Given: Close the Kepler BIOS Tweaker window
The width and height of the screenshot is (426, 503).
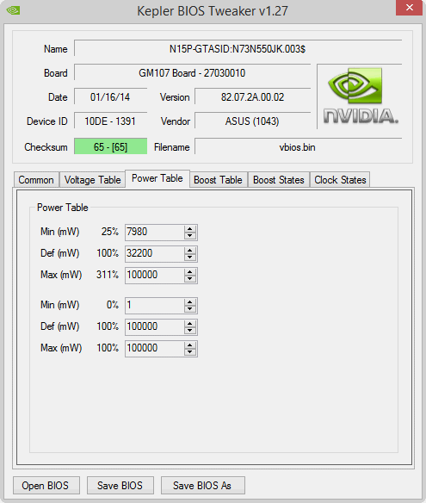Looking at the screenshot, I should [409, 8].
